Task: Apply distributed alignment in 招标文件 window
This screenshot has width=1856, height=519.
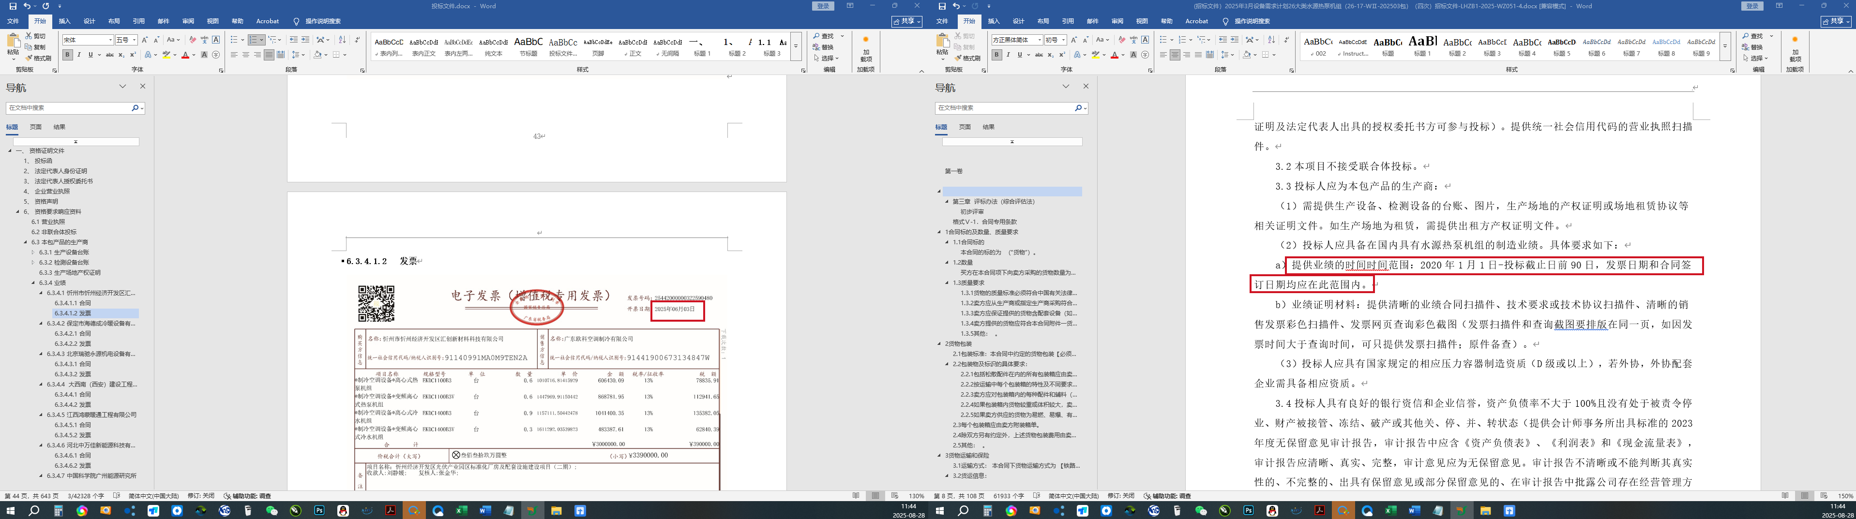Action: click(1210, 55)
